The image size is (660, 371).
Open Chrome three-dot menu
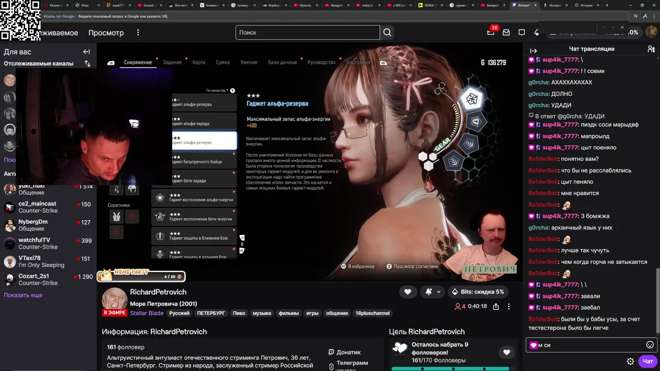[x=655, y=16]
